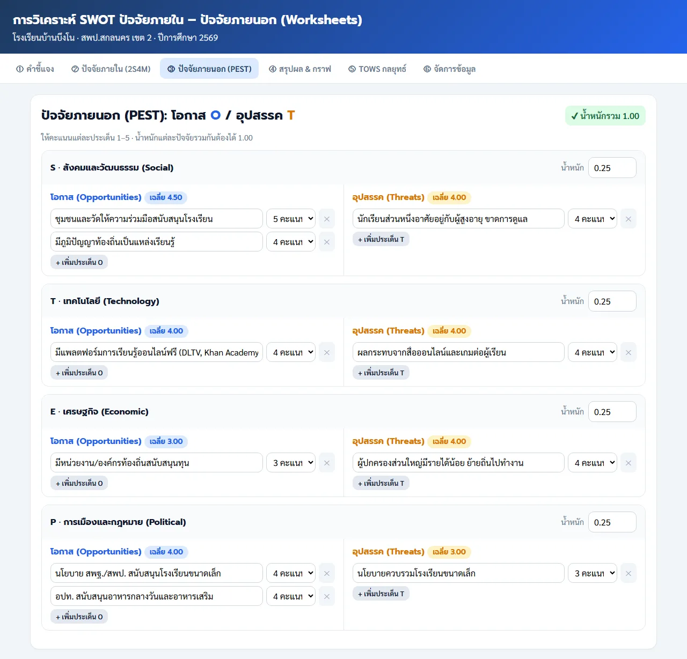The width and height of the screenshot is (687, 659).
Task: Delete the นโยบายควบรวมโรงเรียน threat row
Action: click(x=628, y=573)
